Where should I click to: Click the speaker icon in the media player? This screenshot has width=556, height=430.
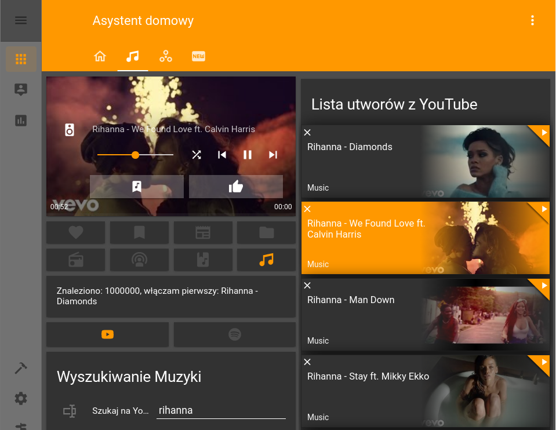tap(70, 130)
